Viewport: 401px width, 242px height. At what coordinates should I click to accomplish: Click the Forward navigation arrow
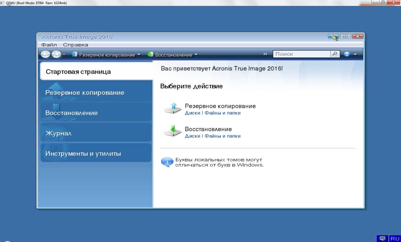tap(57, 54)
